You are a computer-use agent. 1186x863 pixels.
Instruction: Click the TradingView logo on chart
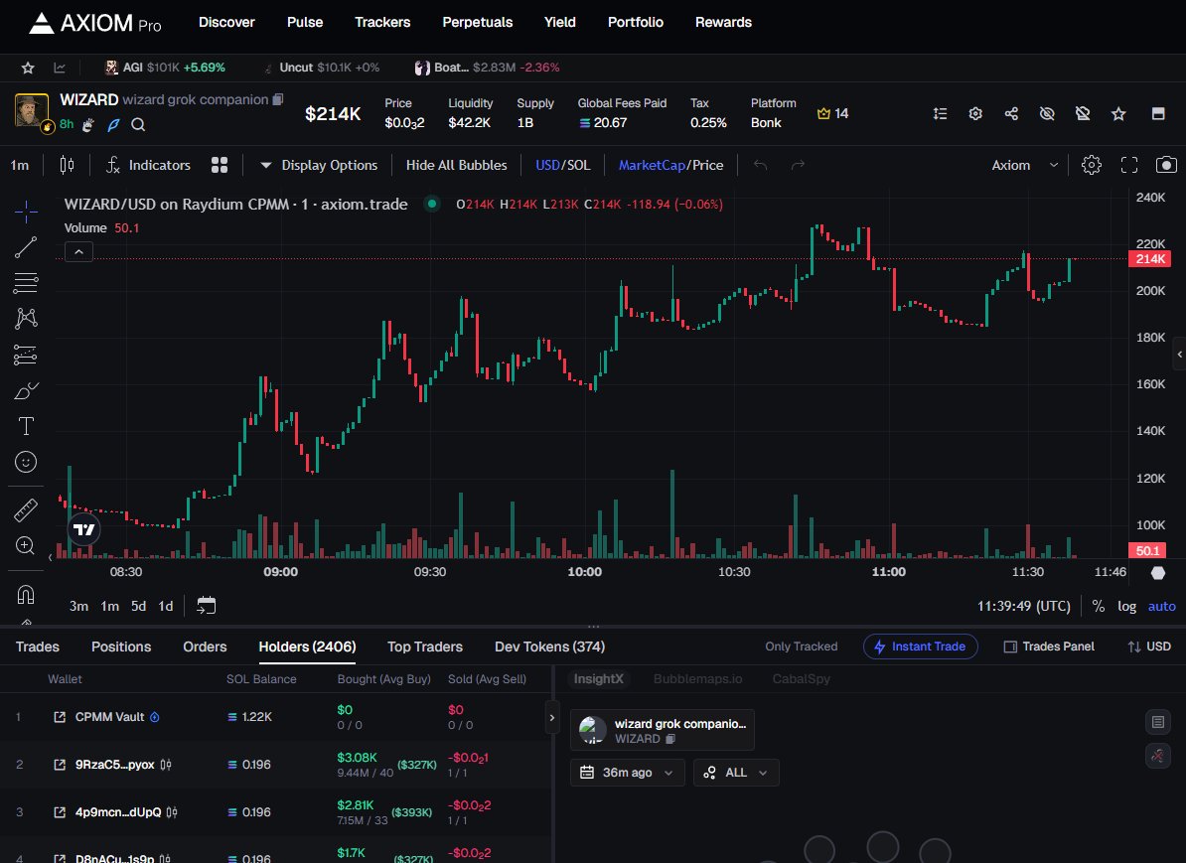(84, 529)
